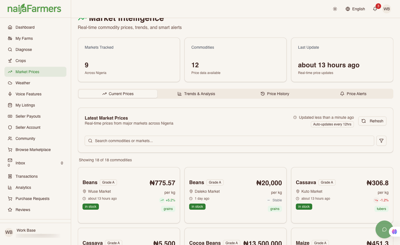Switch to Trends & Analysis tab

point(196,94)
